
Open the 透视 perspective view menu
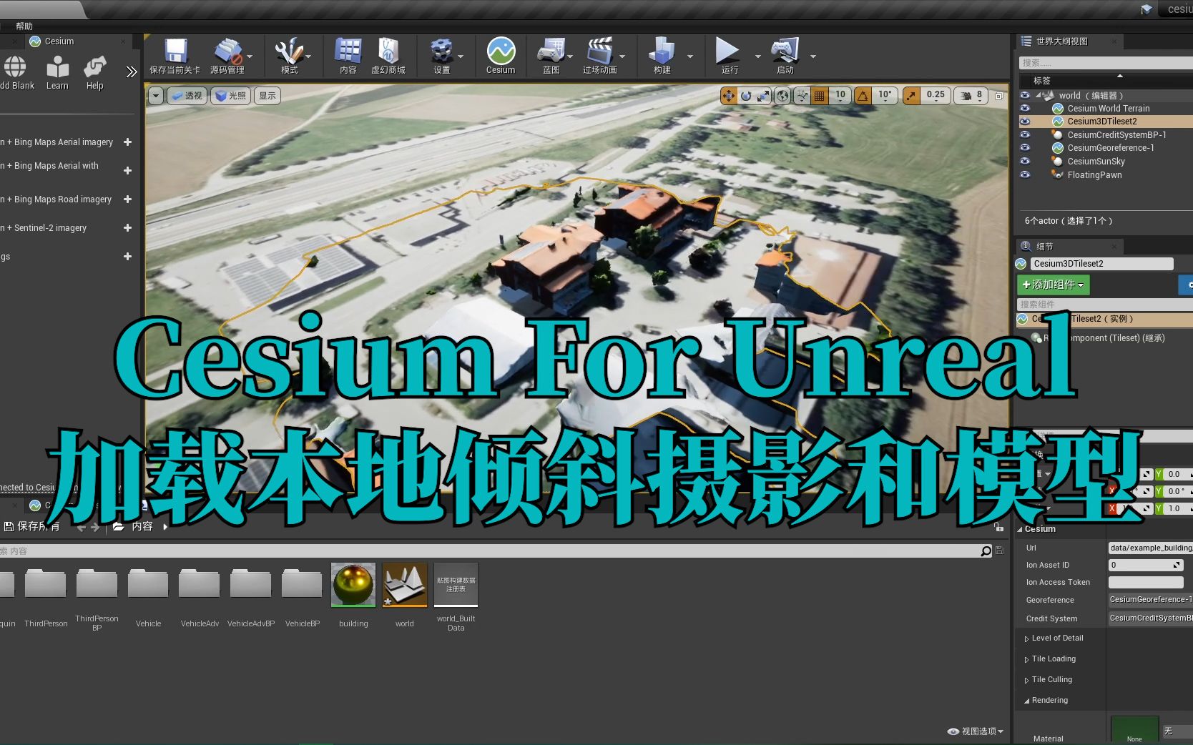187,96
